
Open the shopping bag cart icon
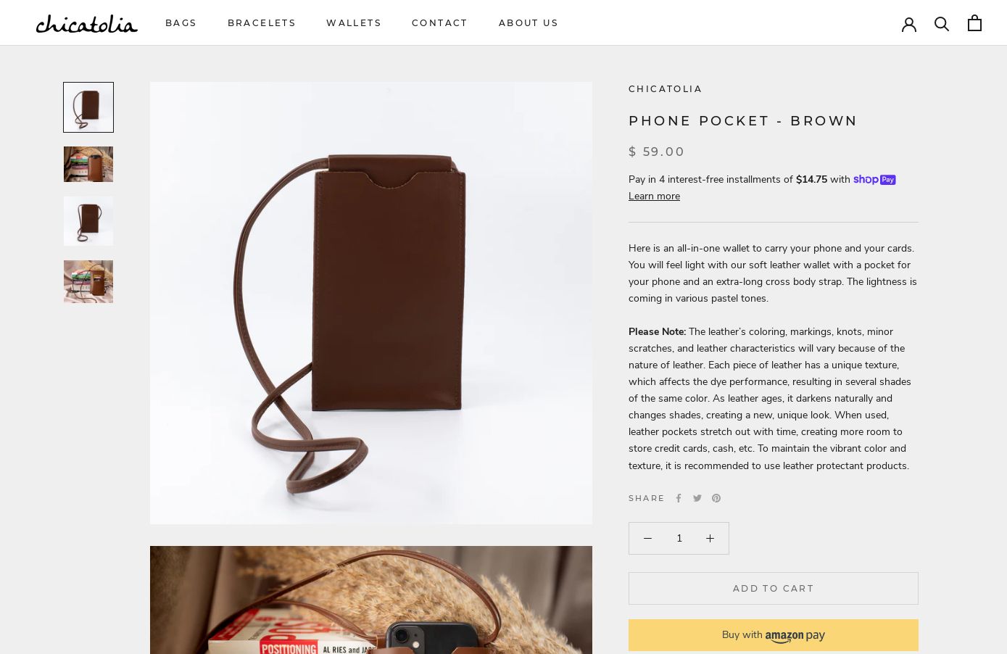(x=974, y=23)
